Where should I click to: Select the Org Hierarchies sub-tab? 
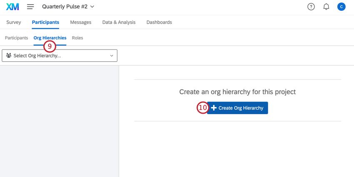point(50,38)
